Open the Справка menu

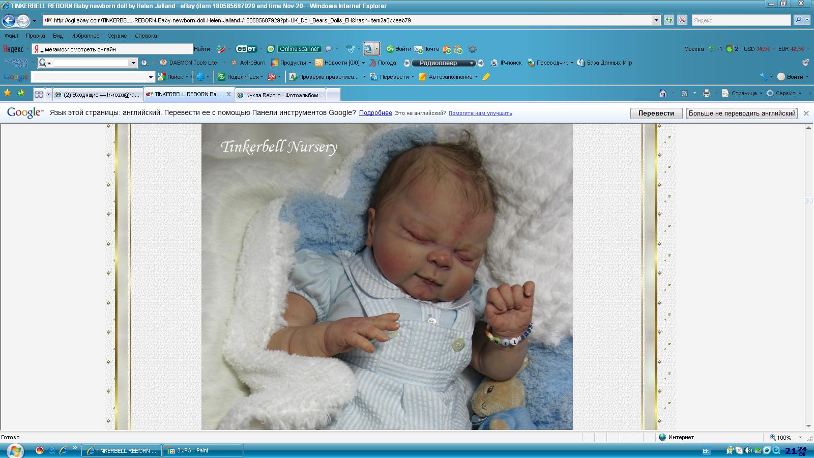click(x=146, y=36)
